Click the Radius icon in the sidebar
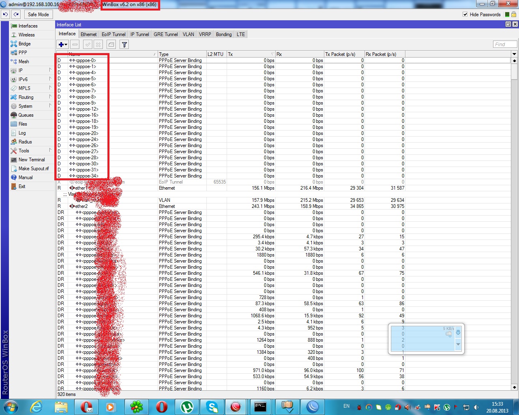519x415 pixels. point(14,142)
